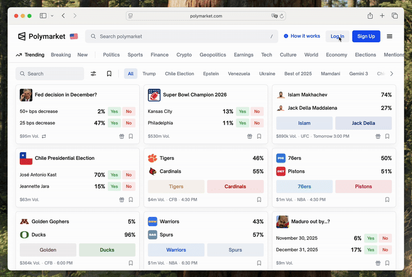Image resolution: width=412 pixels, height=277 pixels.
Task: Focus the Search polymarket field
Action: click(x=182, y=36)
